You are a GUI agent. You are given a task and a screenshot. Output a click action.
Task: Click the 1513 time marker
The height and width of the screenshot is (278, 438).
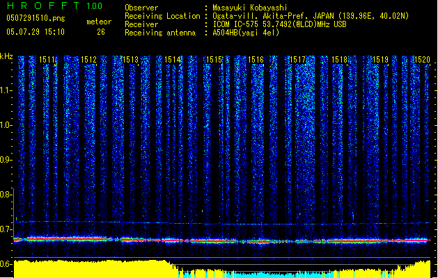[x=130, y=60]
